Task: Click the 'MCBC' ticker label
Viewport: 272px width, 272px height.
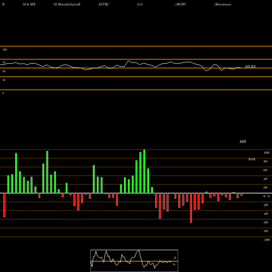Action: point(181,4)
